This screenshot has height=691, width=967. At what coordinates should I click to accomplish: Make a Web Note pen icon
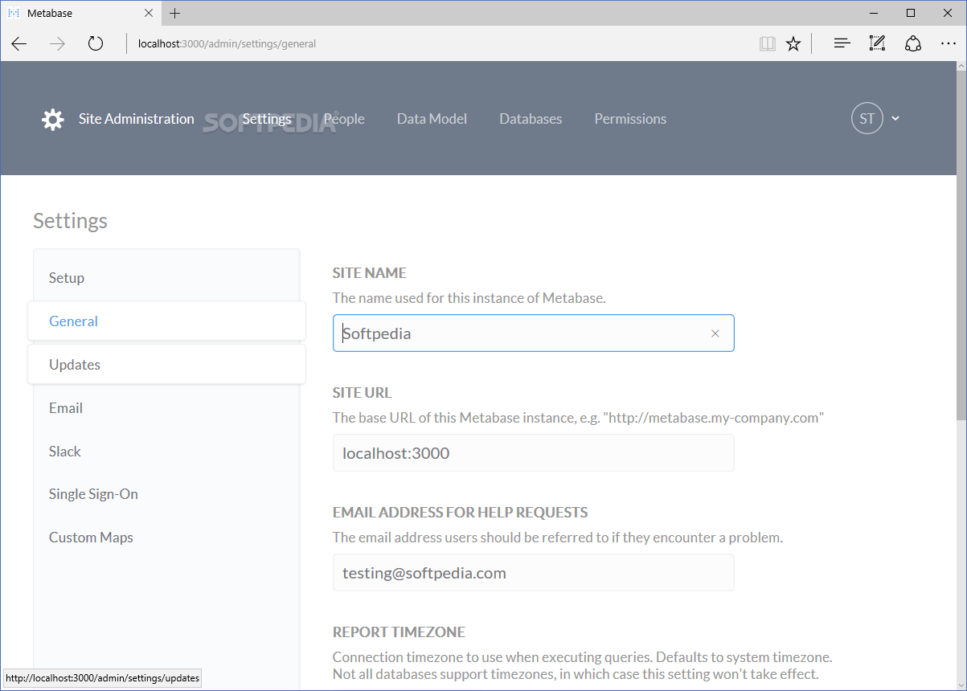877,43
